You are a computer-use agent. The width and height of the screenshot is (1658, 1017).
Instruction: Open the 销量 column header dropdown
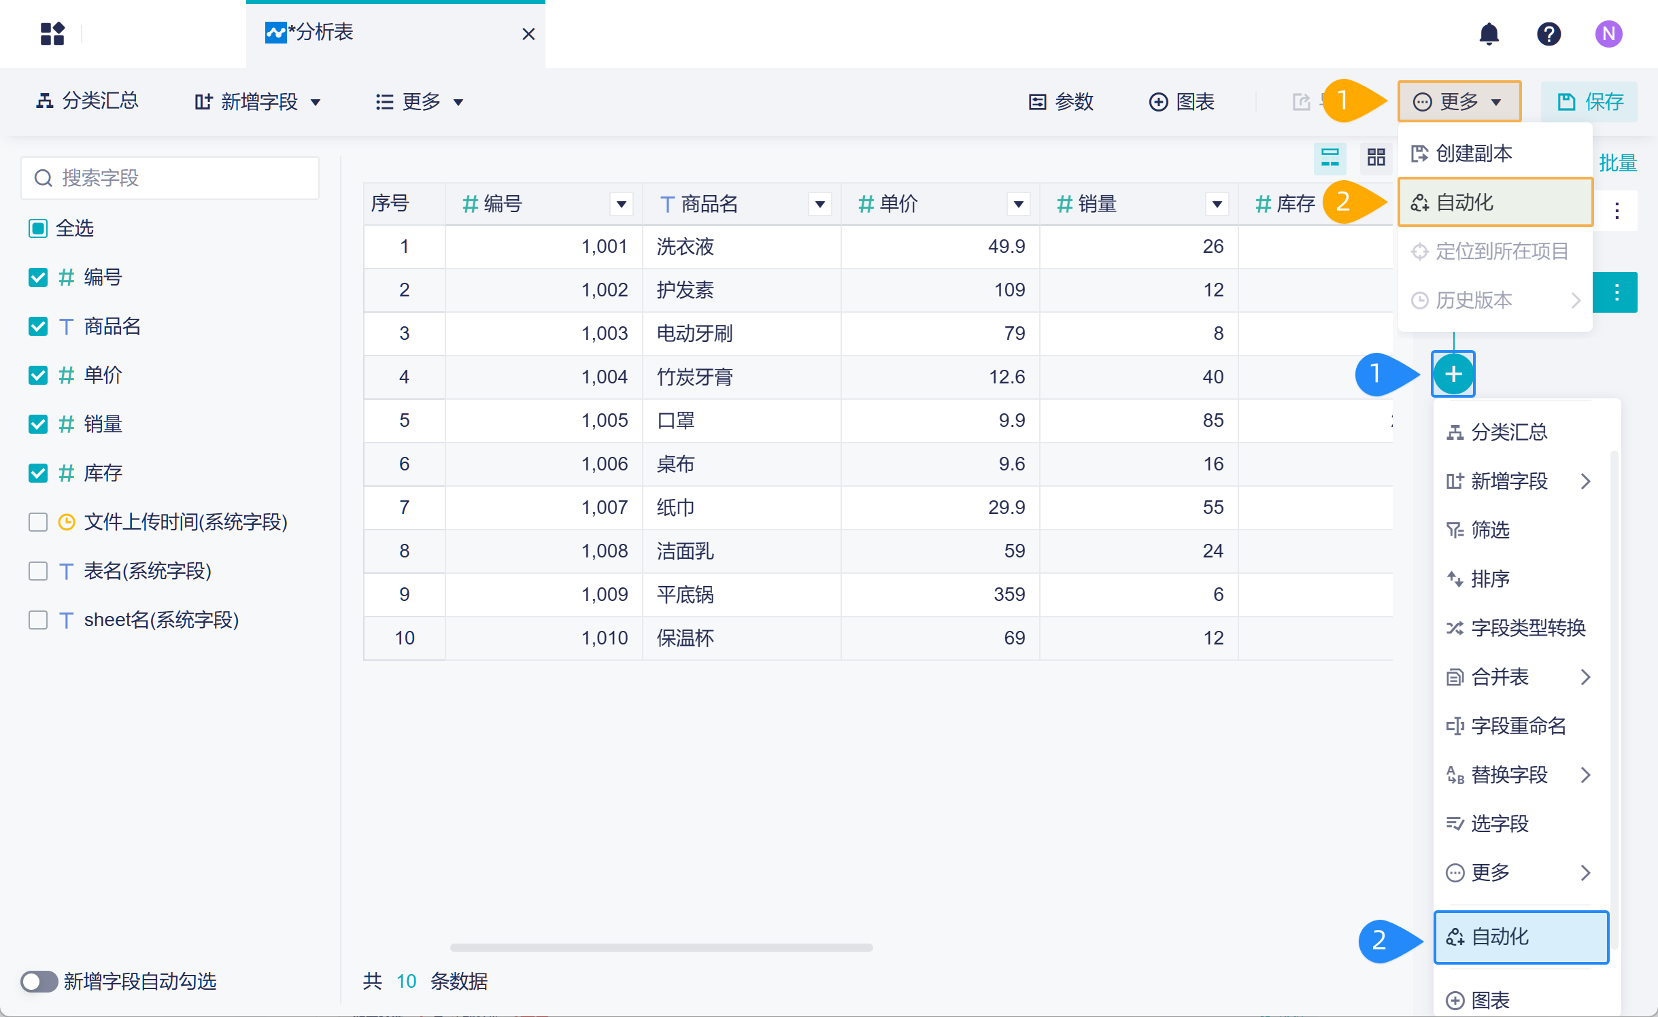coord(1217,204)
